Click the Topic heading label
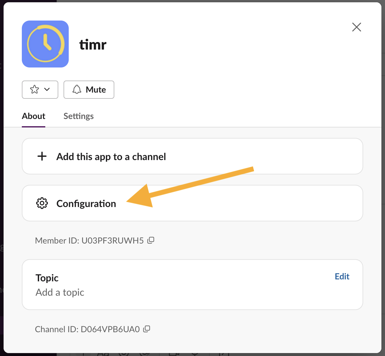Screen dimensions: 385x356 point(47,278)
